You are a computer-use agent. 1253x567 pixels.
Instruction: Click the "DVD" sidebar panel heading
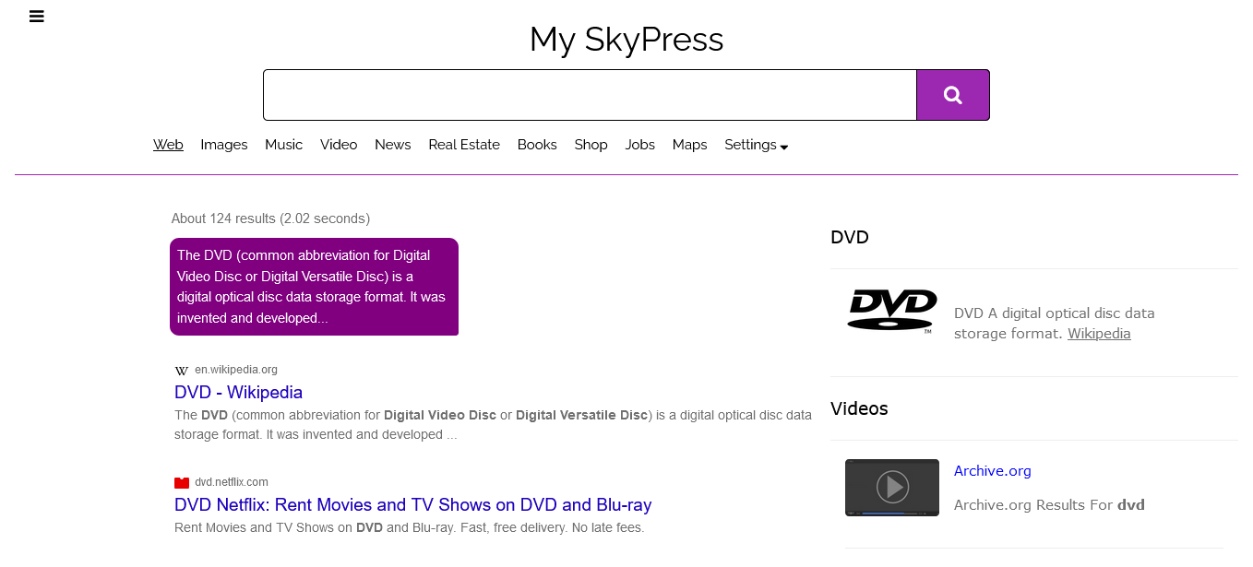click(850, 237)
